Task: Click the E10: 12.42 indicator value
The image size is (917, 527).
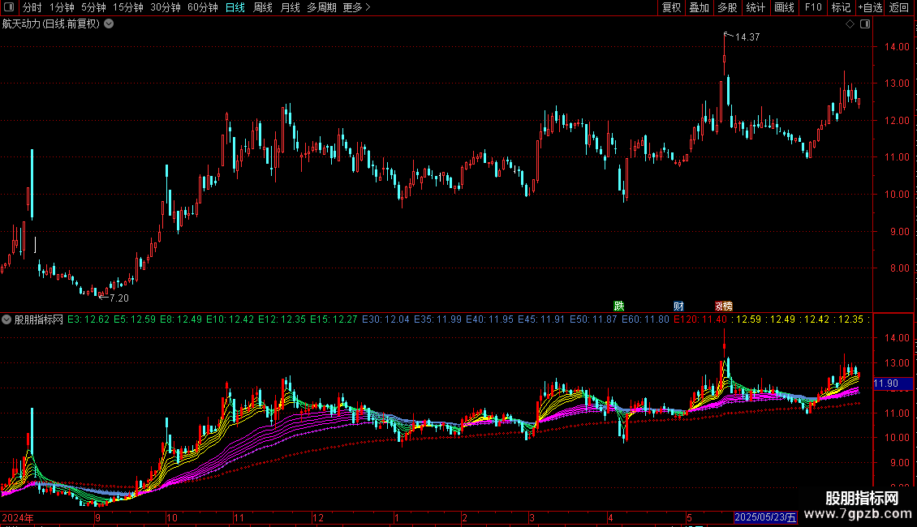Action: (x=230, y=319)
